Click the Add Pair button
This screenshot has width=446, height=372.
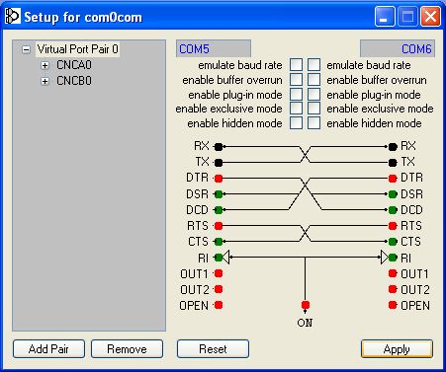[48, 349]
